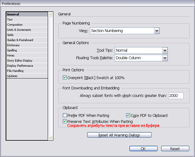Enable Prefer PDF When Pasting
This screenshot has height=157, width=195.
[x=65, y=115]
